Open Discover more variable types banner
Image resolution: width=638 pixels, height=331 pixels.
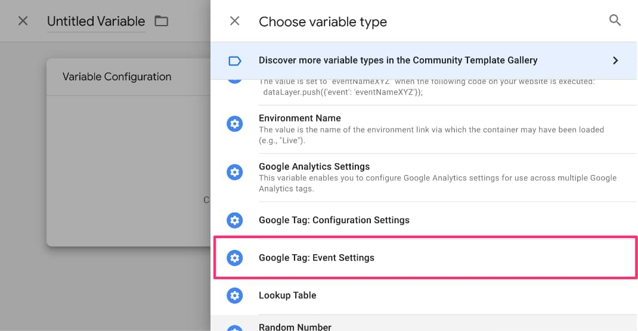(x=424, y=61)
